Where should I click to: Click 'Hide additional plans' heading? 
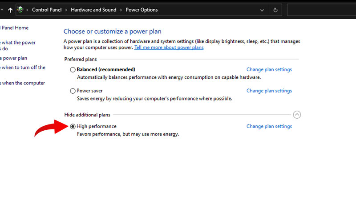point(87,115)
